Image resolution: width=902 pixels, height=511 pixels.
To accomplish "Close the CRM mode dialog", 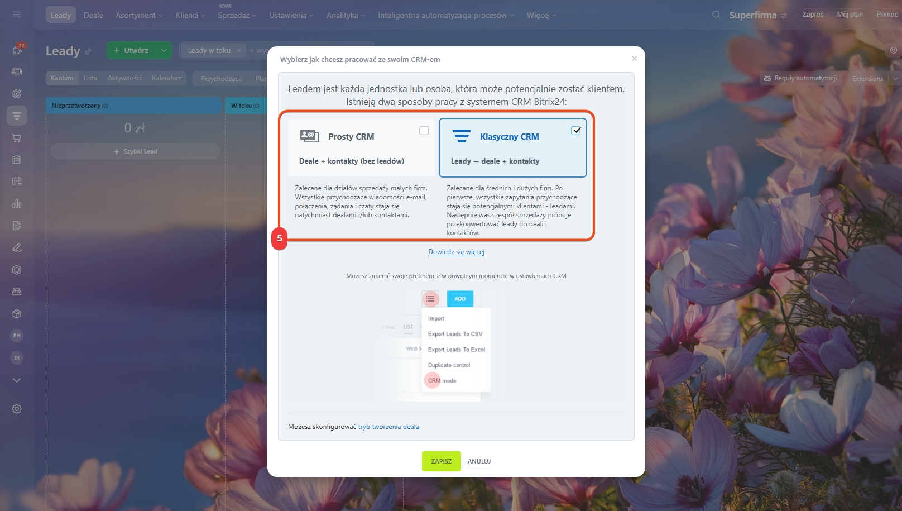I will 634,59.
